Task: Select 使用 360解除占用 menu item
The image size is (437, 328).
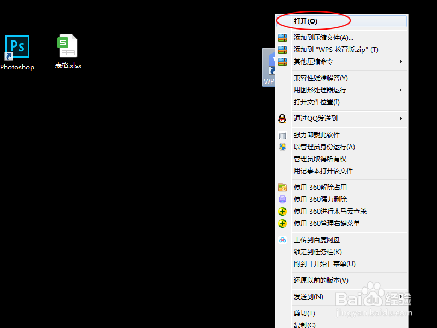Action: click(x=341, y=188)
